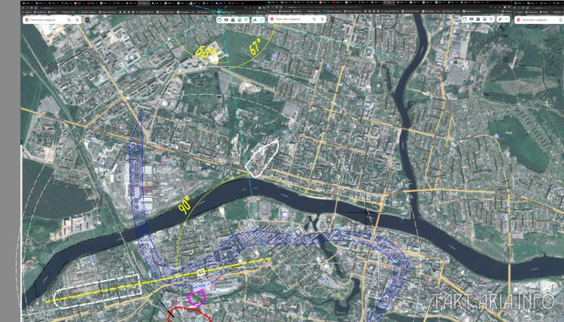Open the route builder button beside the leftmost search box
This screenshot has height=322, width=564.
click(87, 20)
